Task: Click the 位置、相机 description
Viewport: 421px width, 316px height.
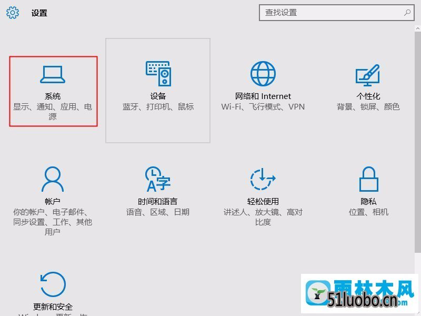Action: (x=368, y=212)
